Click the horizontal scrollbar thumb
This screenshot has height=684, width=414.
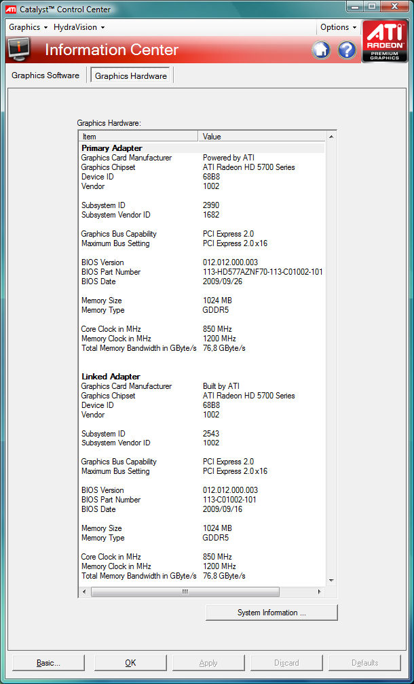point(185,592)
